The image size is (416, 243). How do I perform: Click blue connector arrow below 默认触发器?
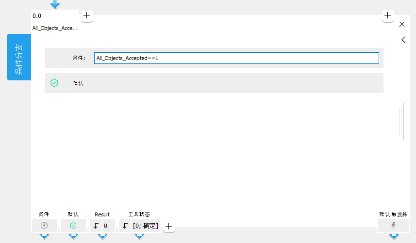pyautogui.click(x=393, y=236)
